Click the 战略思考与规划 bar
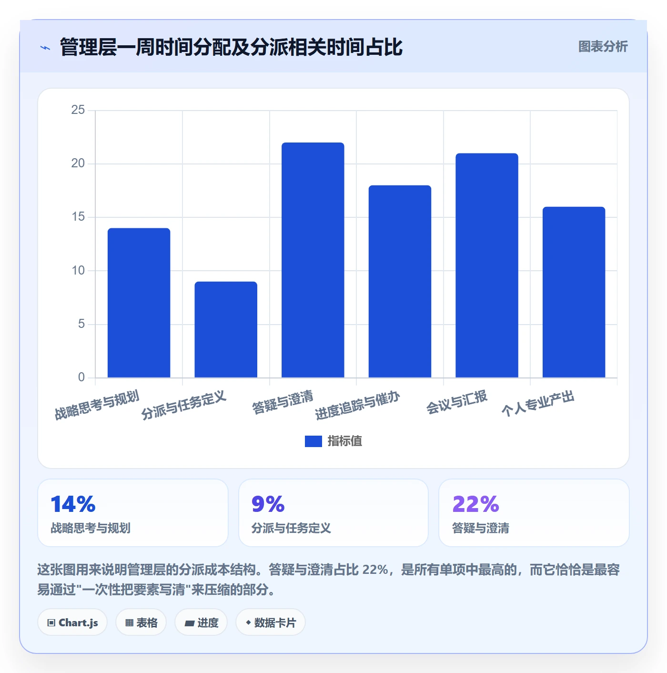Viewport: 667px width, 673px height. click(x=139, y=303)
